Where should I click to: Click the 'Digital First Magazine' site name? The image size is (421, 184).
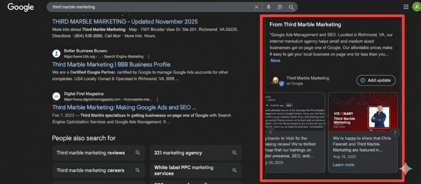(x=84, y=94)
